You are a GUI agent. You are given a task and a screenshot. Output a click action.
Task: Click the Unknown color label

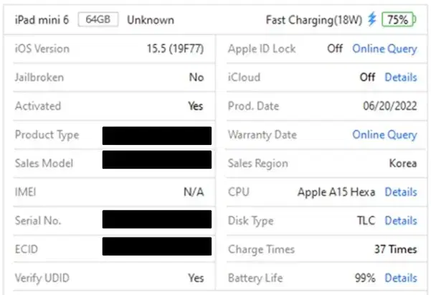151,20
